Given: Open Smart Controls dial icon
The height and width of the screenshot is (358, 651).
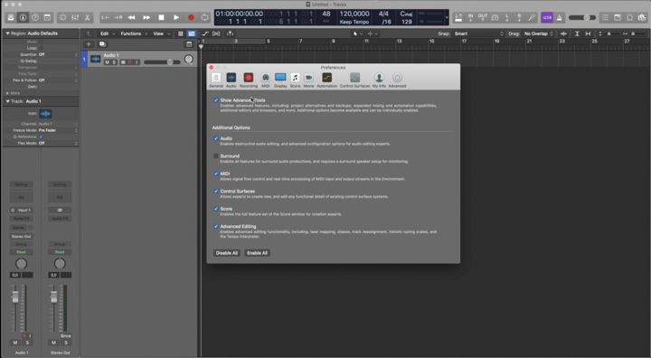Looking at the screenshot, I should click(63, 17).
